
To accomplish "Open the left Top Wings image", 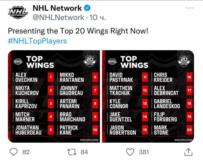I will 54,96.
